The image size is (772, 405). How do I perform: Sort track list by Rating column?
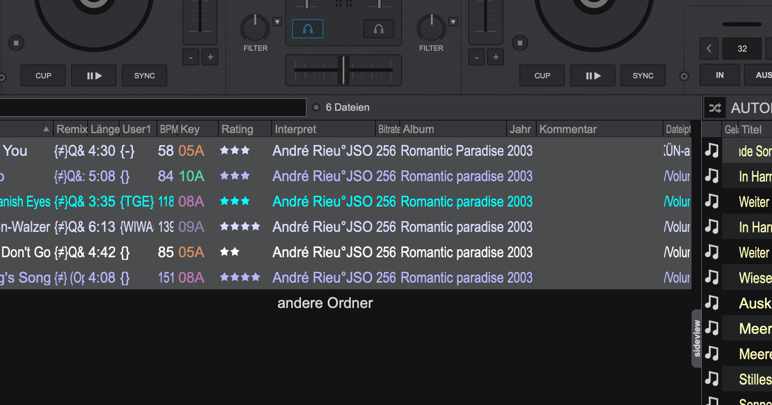(x=237, y=130)
